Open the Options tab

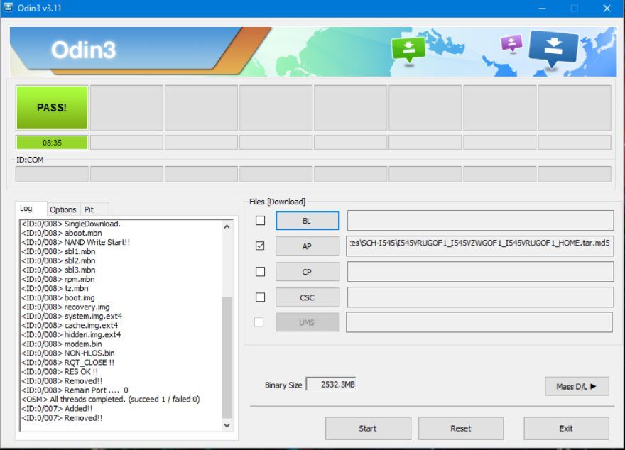(63, 209)
